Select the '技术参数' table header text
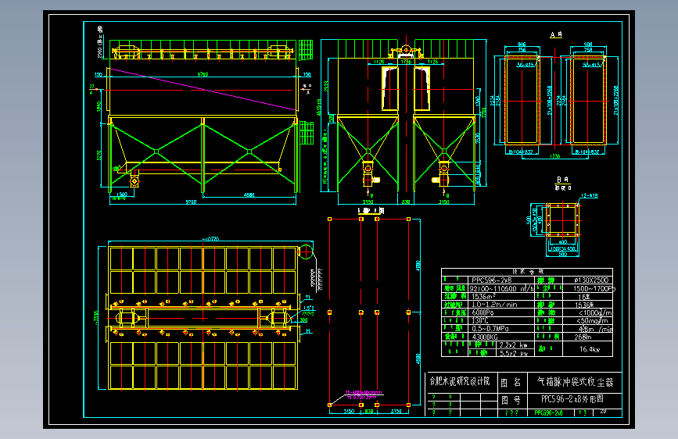Image resolution: width=678 pixels, height=439 pixels. coord(528,271)
